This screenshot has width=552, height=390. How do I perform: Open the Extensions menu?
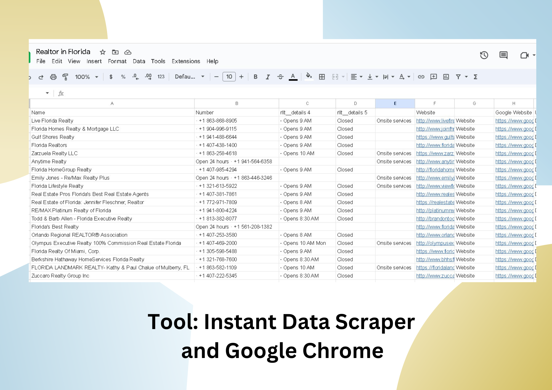tap(186, 61)
